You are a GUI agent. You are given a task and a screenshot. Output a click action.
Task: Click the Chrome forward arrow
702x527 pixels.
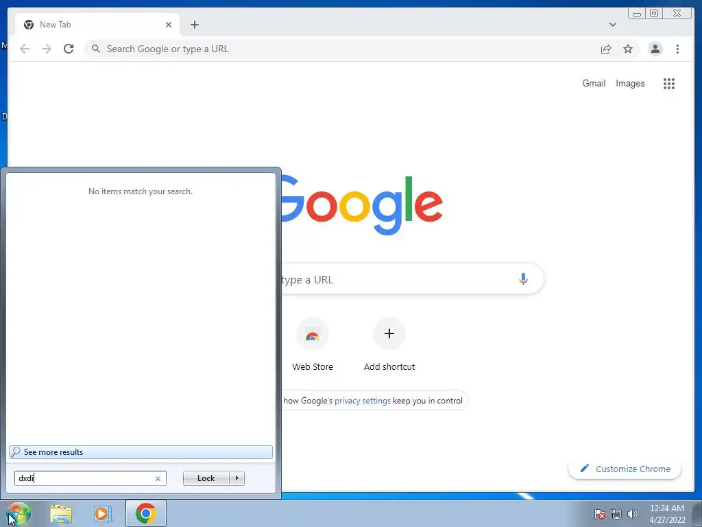(x=47, y=49)
